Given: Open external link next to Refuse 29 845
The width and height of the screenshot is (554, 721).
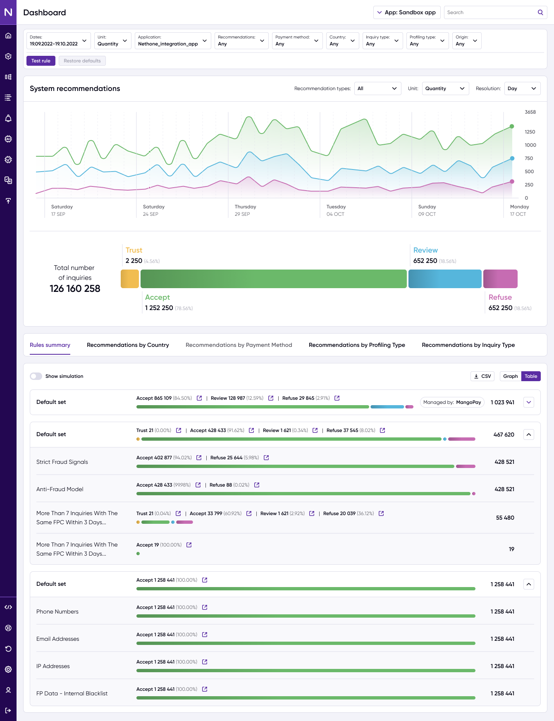Looking at the screenshot, I should point(337,398).
